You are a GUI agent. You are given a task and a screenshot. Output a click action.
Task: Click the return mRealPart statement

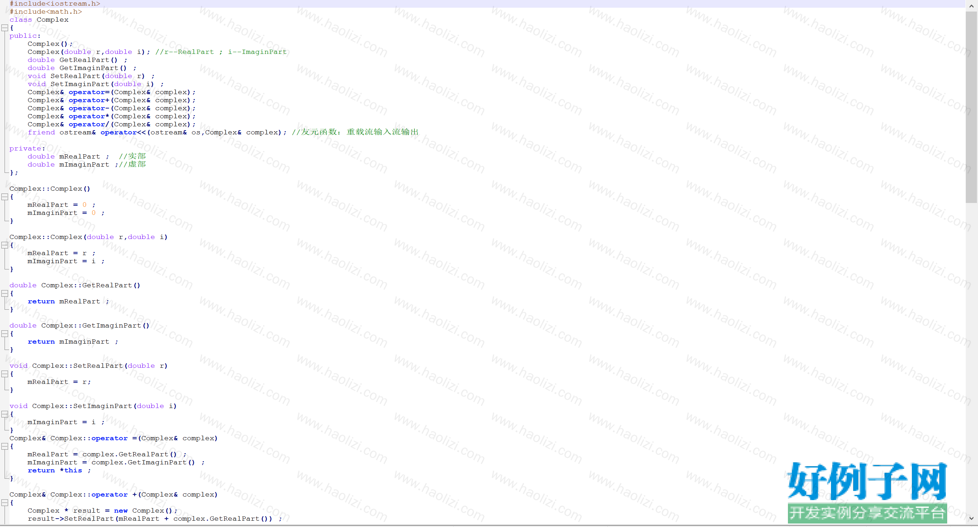[x=68, y=302]
